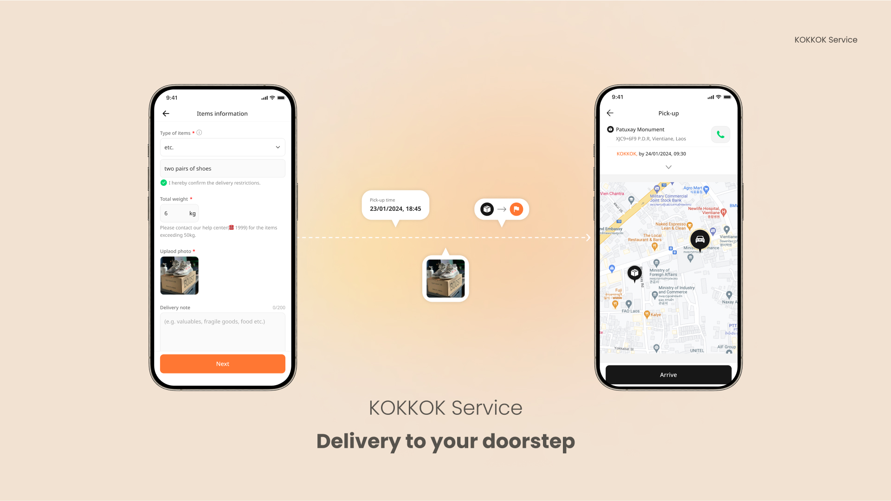Tap the expand chevron below pickup address
Screen dimensions: 891x501
pos(668,167)
